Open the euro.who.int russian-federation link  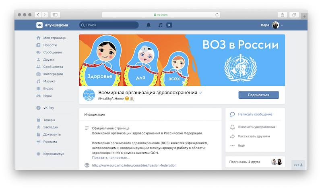[x=134, y=165]
